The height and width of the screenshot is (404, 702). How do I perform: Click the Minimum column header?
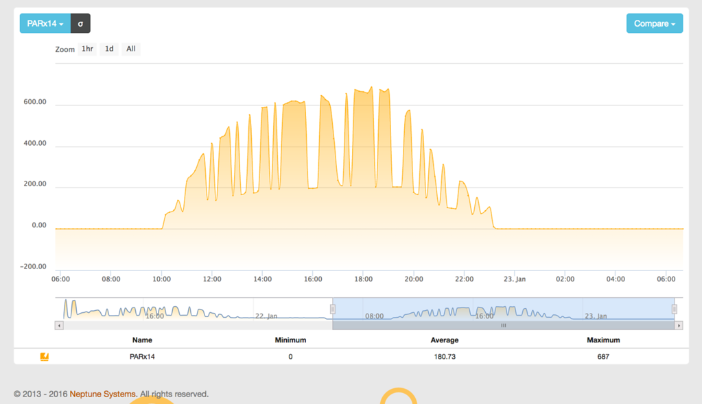coord(290,340)
